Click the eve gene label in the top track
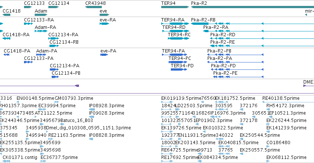The height and width of the screenshot is (163, 314). pos(103,11)
